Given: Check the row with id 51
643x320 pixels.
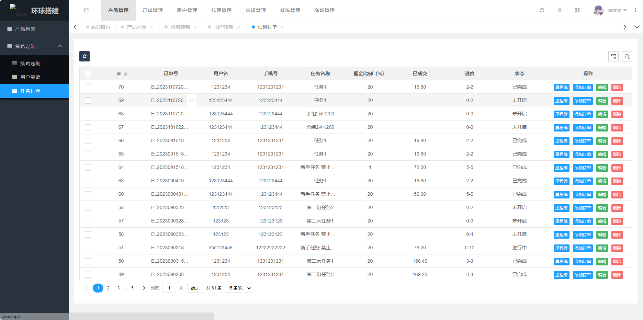Looking at the screenshot, I should point(88,248).
